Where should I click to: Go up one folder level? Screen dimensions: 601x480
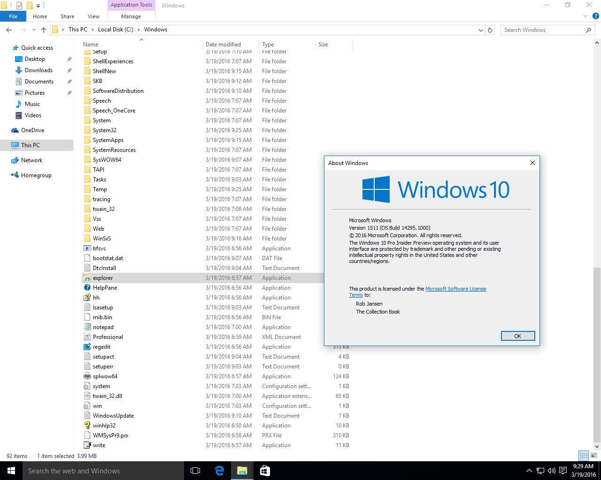(x=44, y=30)
